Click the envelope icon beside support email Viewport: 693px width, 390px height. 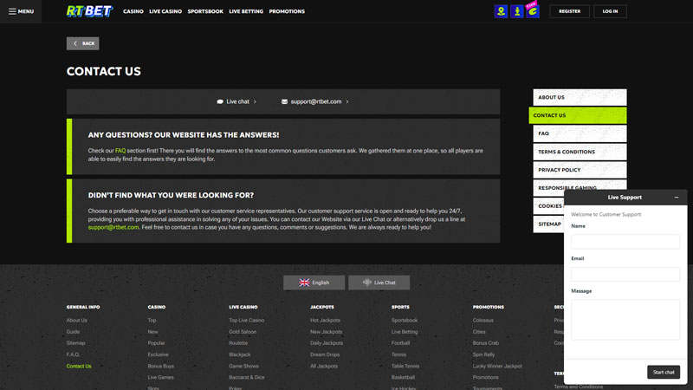click(x=284, y=101)
